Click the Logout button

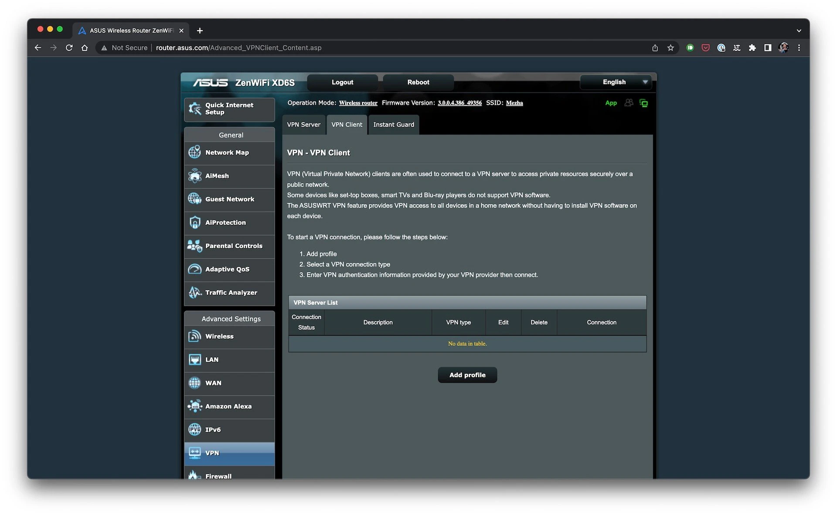pos(342,82)
